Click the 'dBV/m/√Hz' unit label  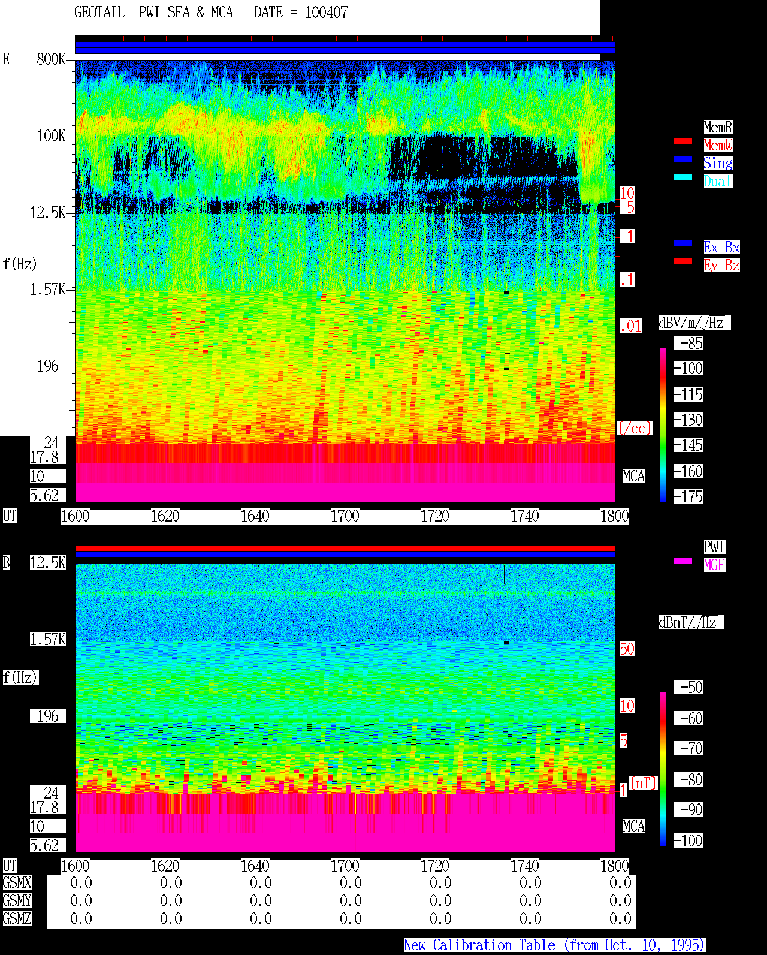pos(694,323)
